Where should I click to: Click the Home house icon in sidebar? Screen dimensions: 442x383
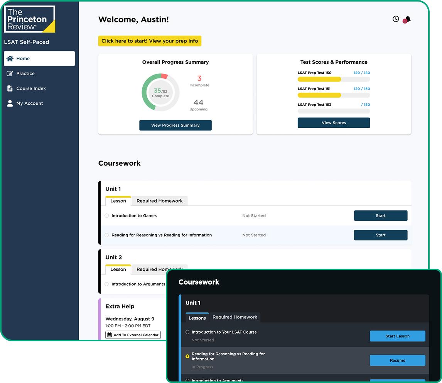coord(10,59)
